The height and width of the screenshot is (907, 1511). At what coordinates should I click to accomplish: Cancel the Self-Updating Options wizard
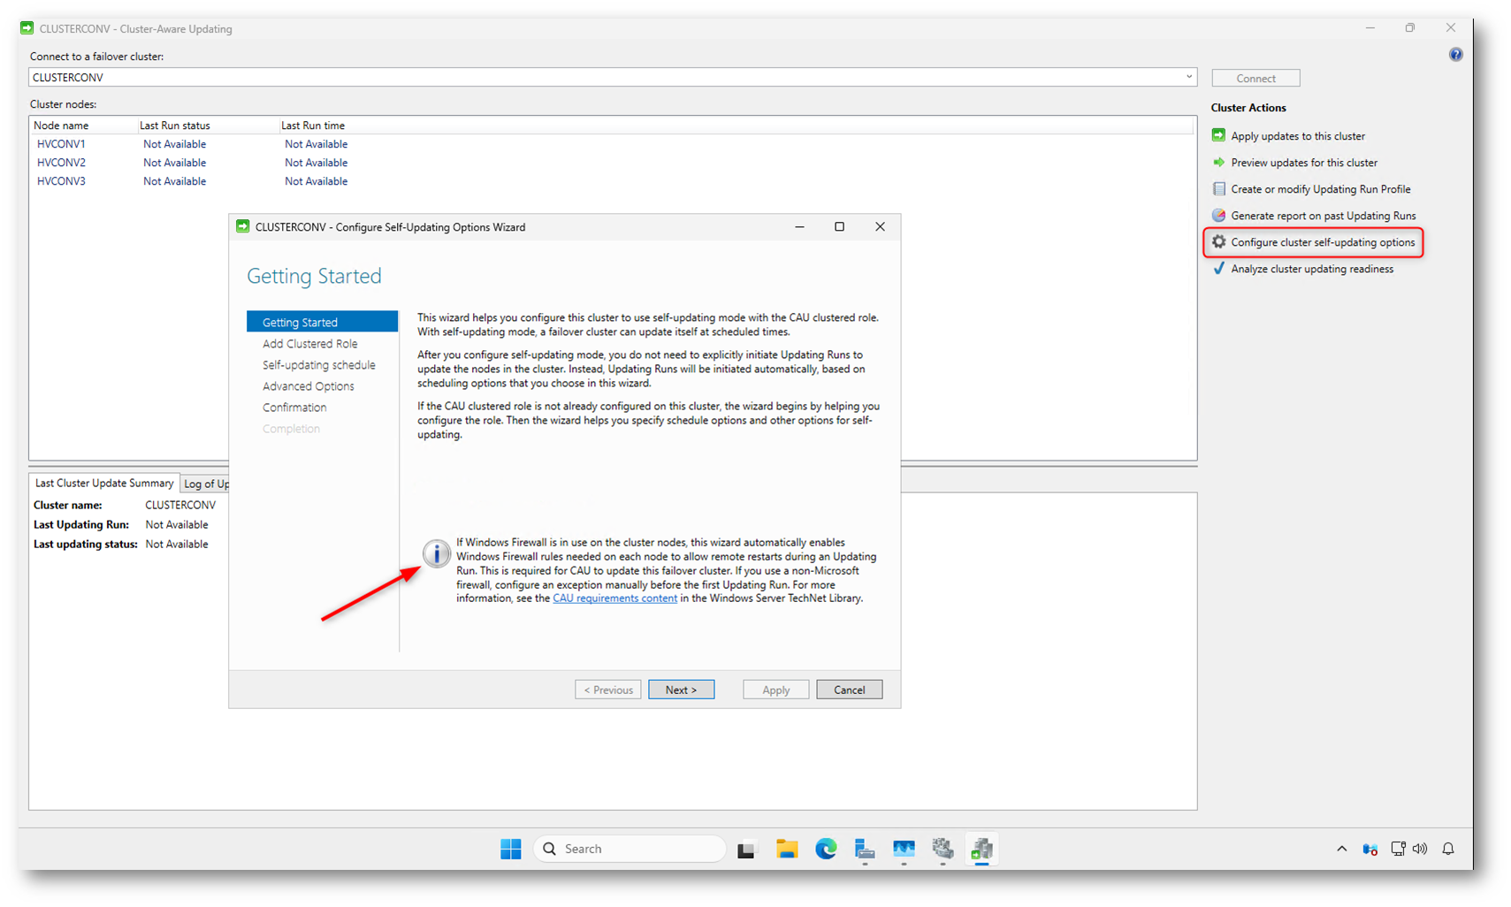(x=849, y=690)
